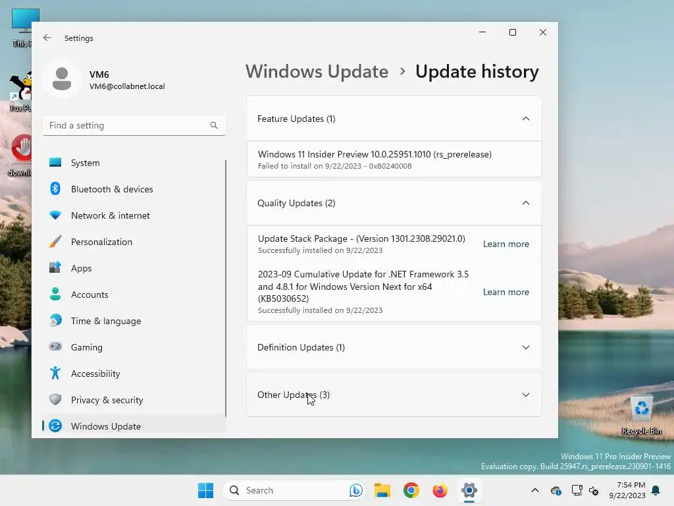The width and height of the screenshot is (674, 506).
Task: Click the sidebar vertical scrollbar
Action: pyautogui.click(x=226, y=289)
